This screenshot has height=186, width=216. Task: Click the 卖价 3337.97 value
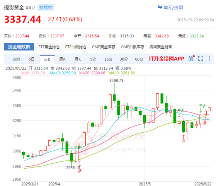(57, 36)
